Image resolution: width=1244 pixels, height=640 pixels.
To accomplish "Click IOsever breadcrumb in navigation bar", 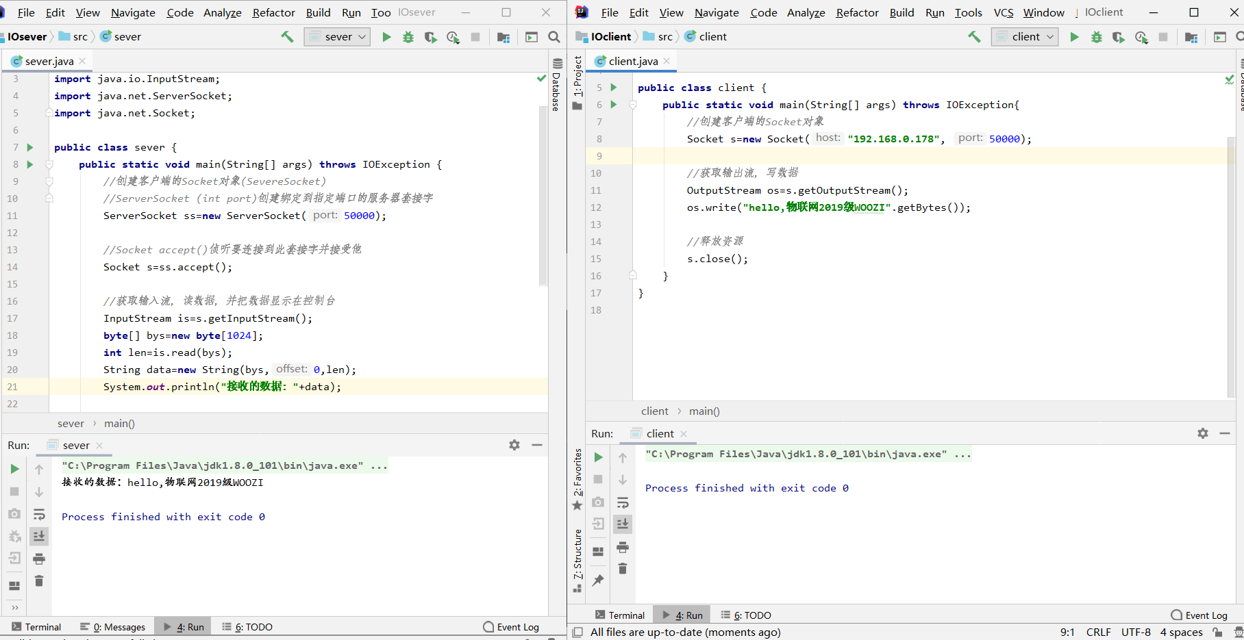I will 27,37.
